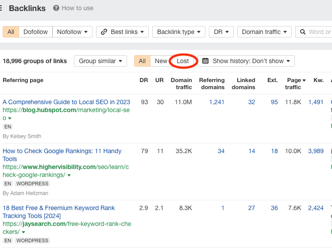Select the All backlinks status tab

[142, 61]
